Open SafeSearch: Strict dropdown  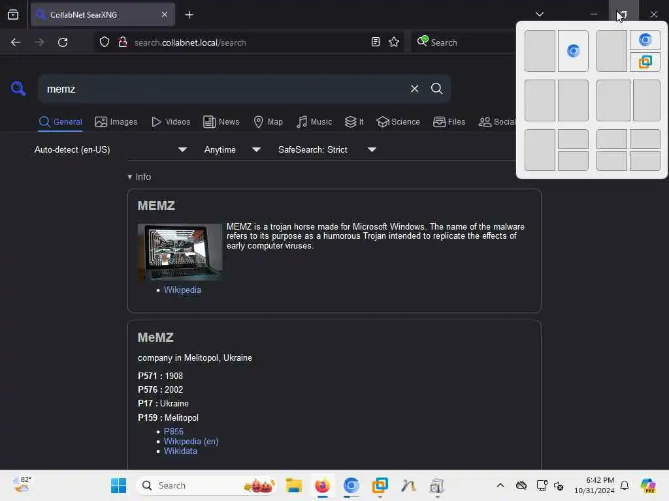327,149
